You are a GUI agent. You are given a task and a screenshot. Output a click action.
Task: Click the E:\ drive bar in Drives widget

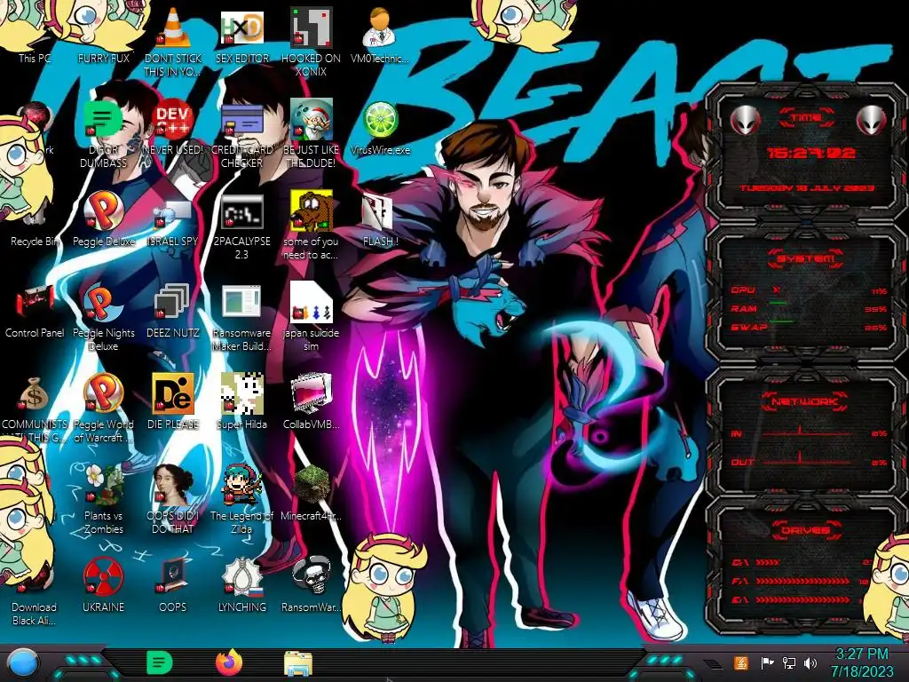point(802,599)
